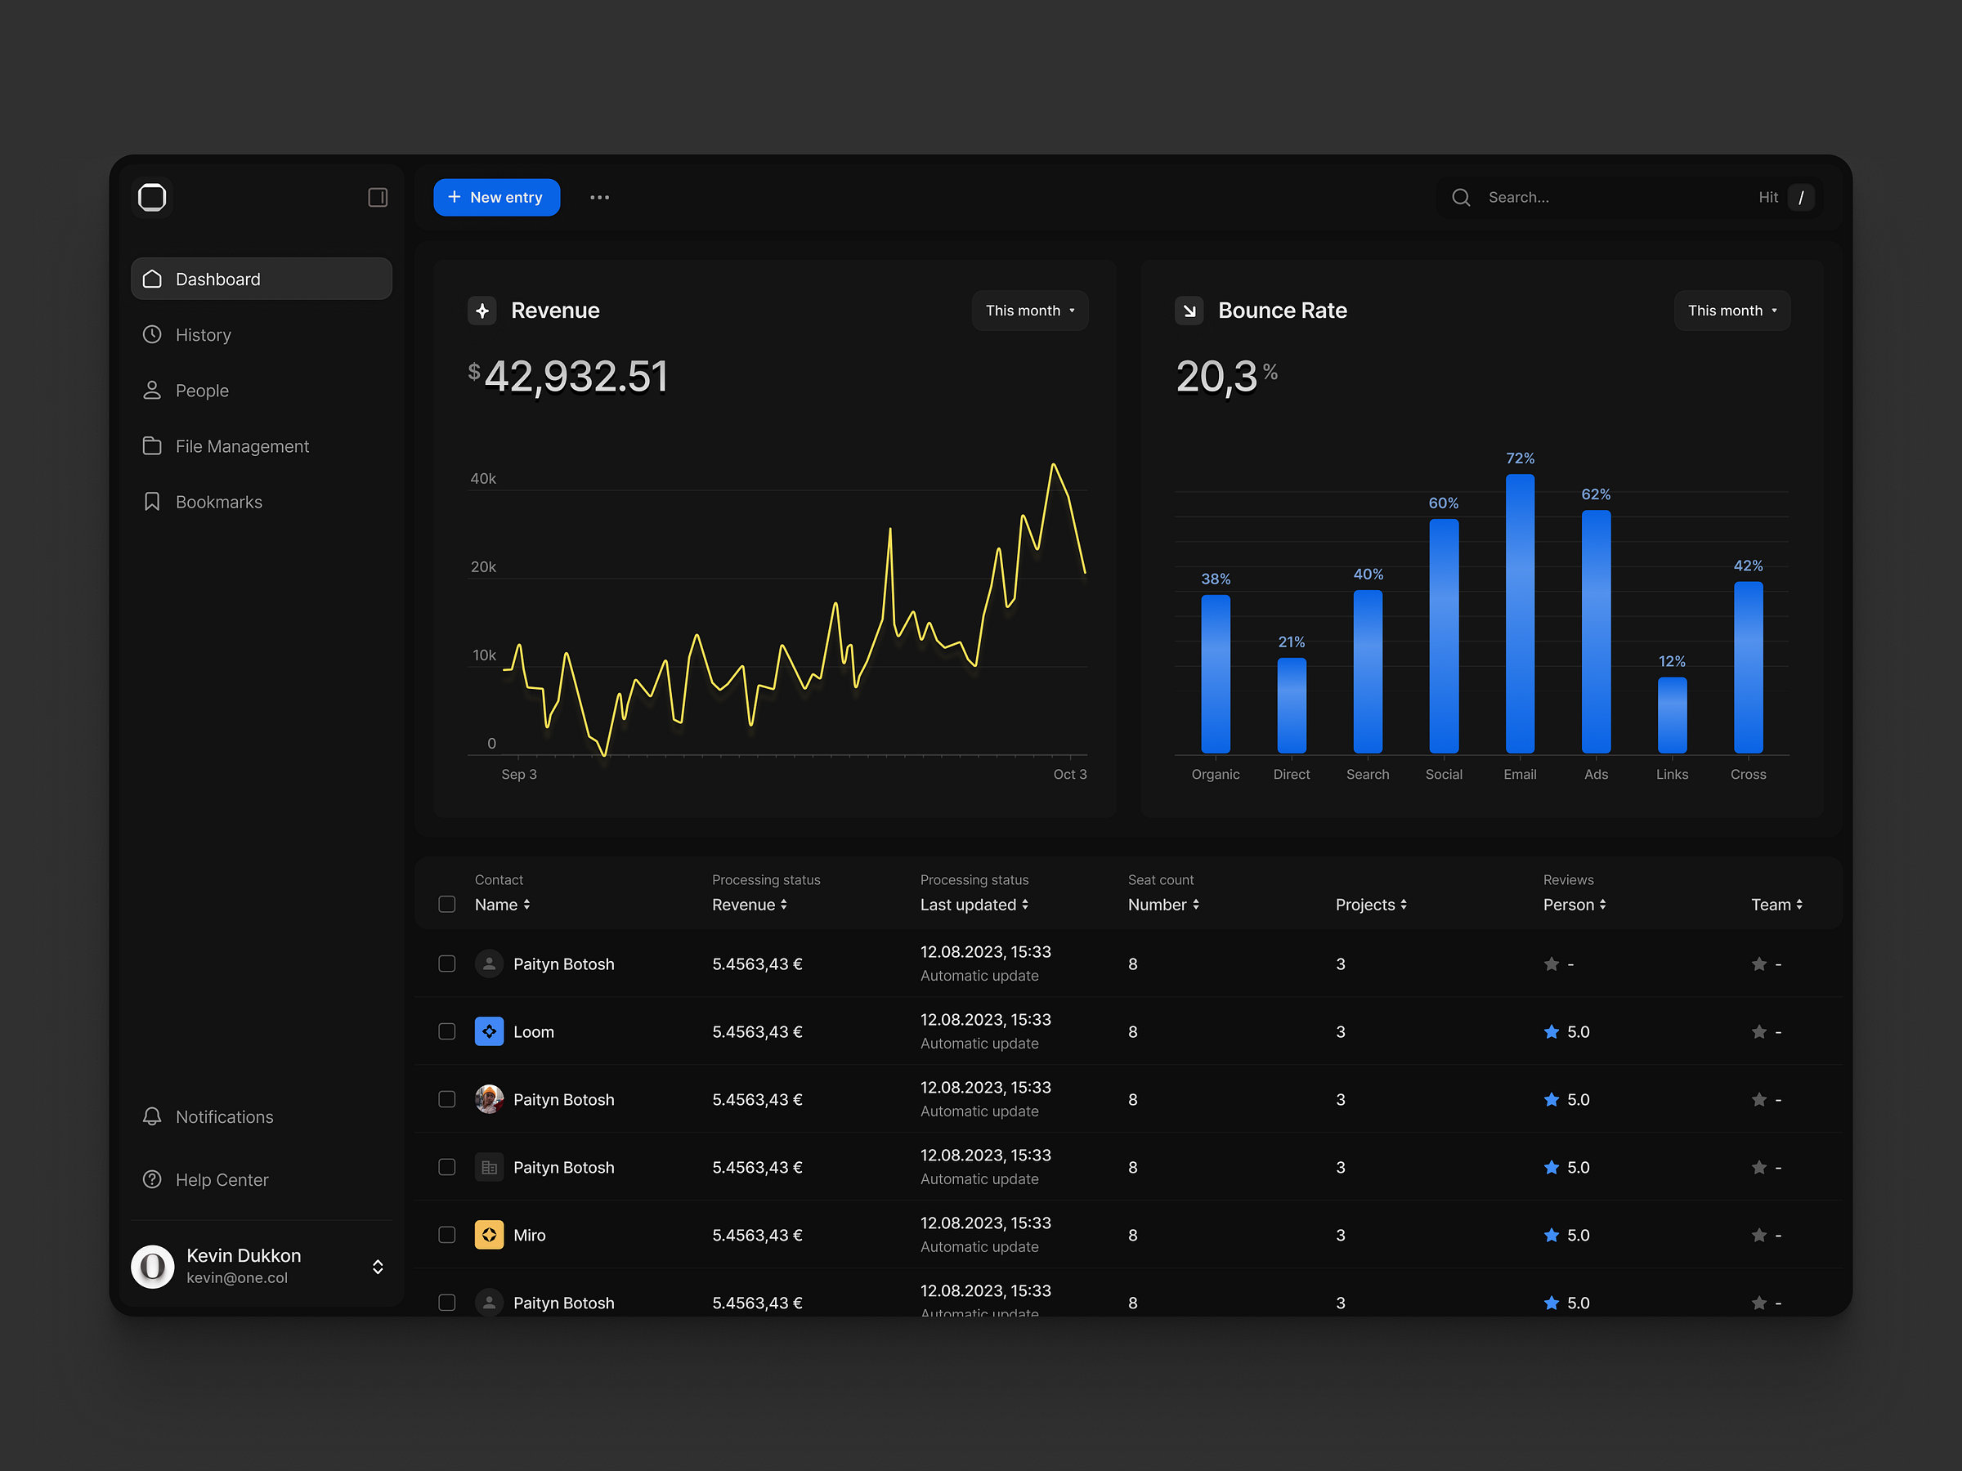The width and height of the screenshot is (1962, 1471).
Task: Check the checkbox of the photo-avatar Paityn Botosh row
Action: click(447, 1098)
